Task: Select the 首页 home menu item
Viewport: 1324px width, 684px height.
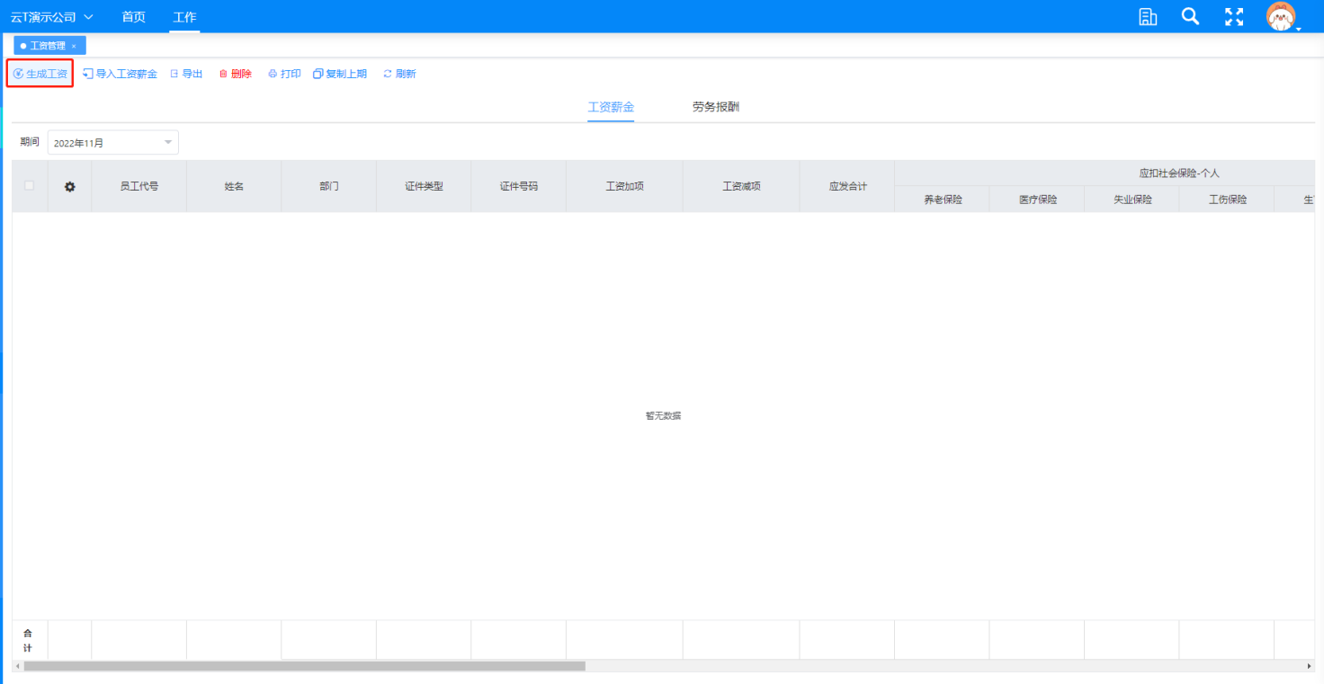Action: pos(133,17)
